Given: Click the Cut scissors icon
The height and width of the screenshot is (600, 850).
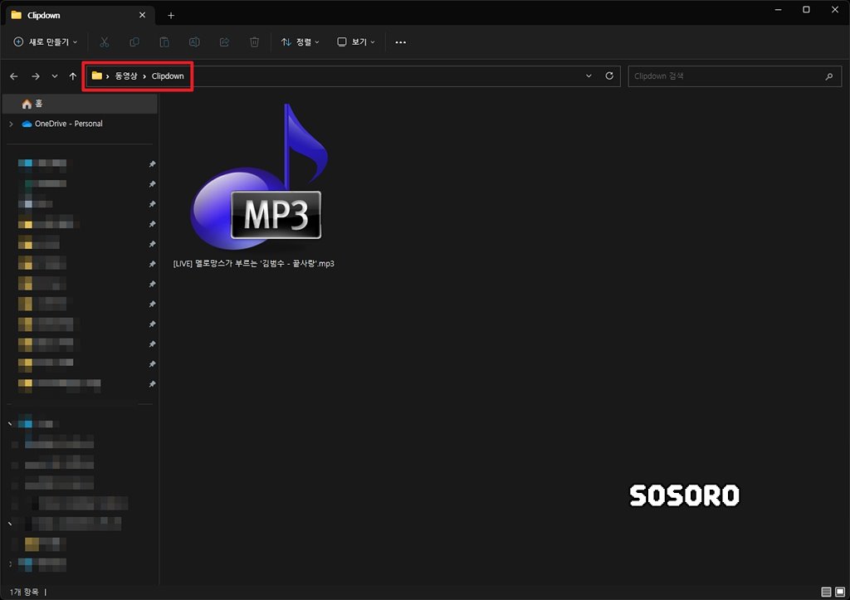Looking at the screenshot, I should tap(104, 41).
